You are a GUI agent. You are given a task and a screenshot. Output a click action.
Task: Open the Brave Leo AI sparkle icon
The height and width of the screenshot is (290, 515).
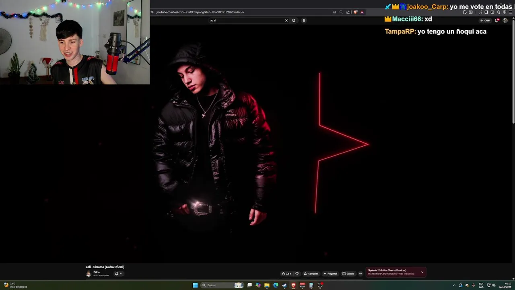(499, 12)
